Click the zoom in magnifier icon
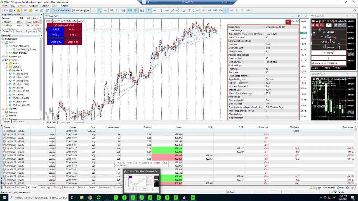 (x=112, y=10)
